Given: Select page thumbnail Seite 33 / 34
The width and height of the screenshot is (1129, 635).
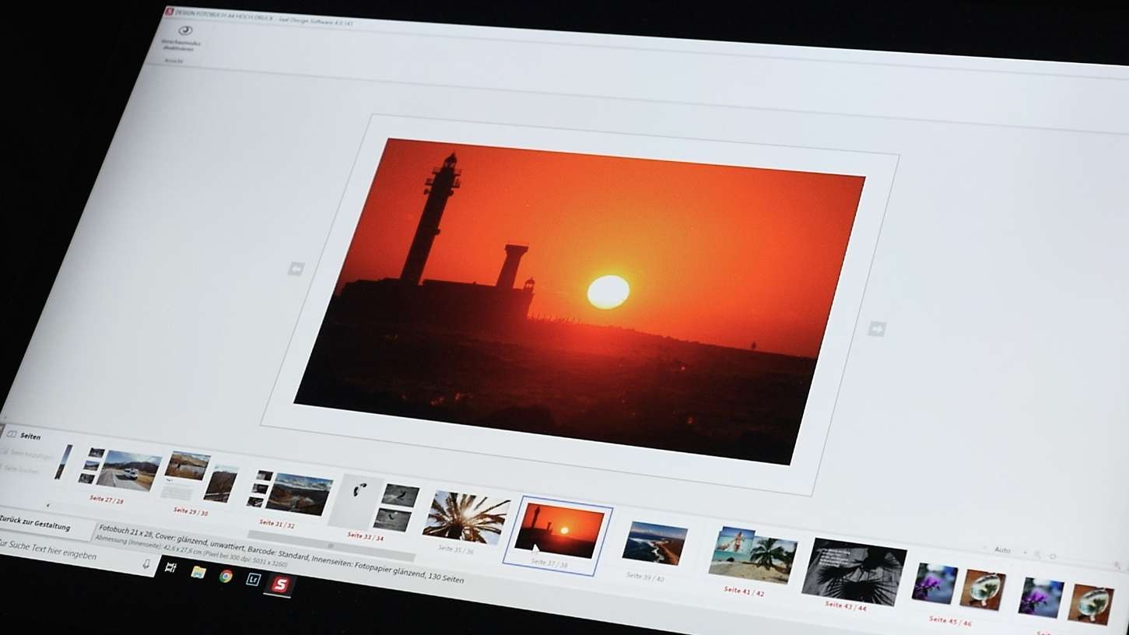Looking at the screenshot, I should click(x=375, y=503).
